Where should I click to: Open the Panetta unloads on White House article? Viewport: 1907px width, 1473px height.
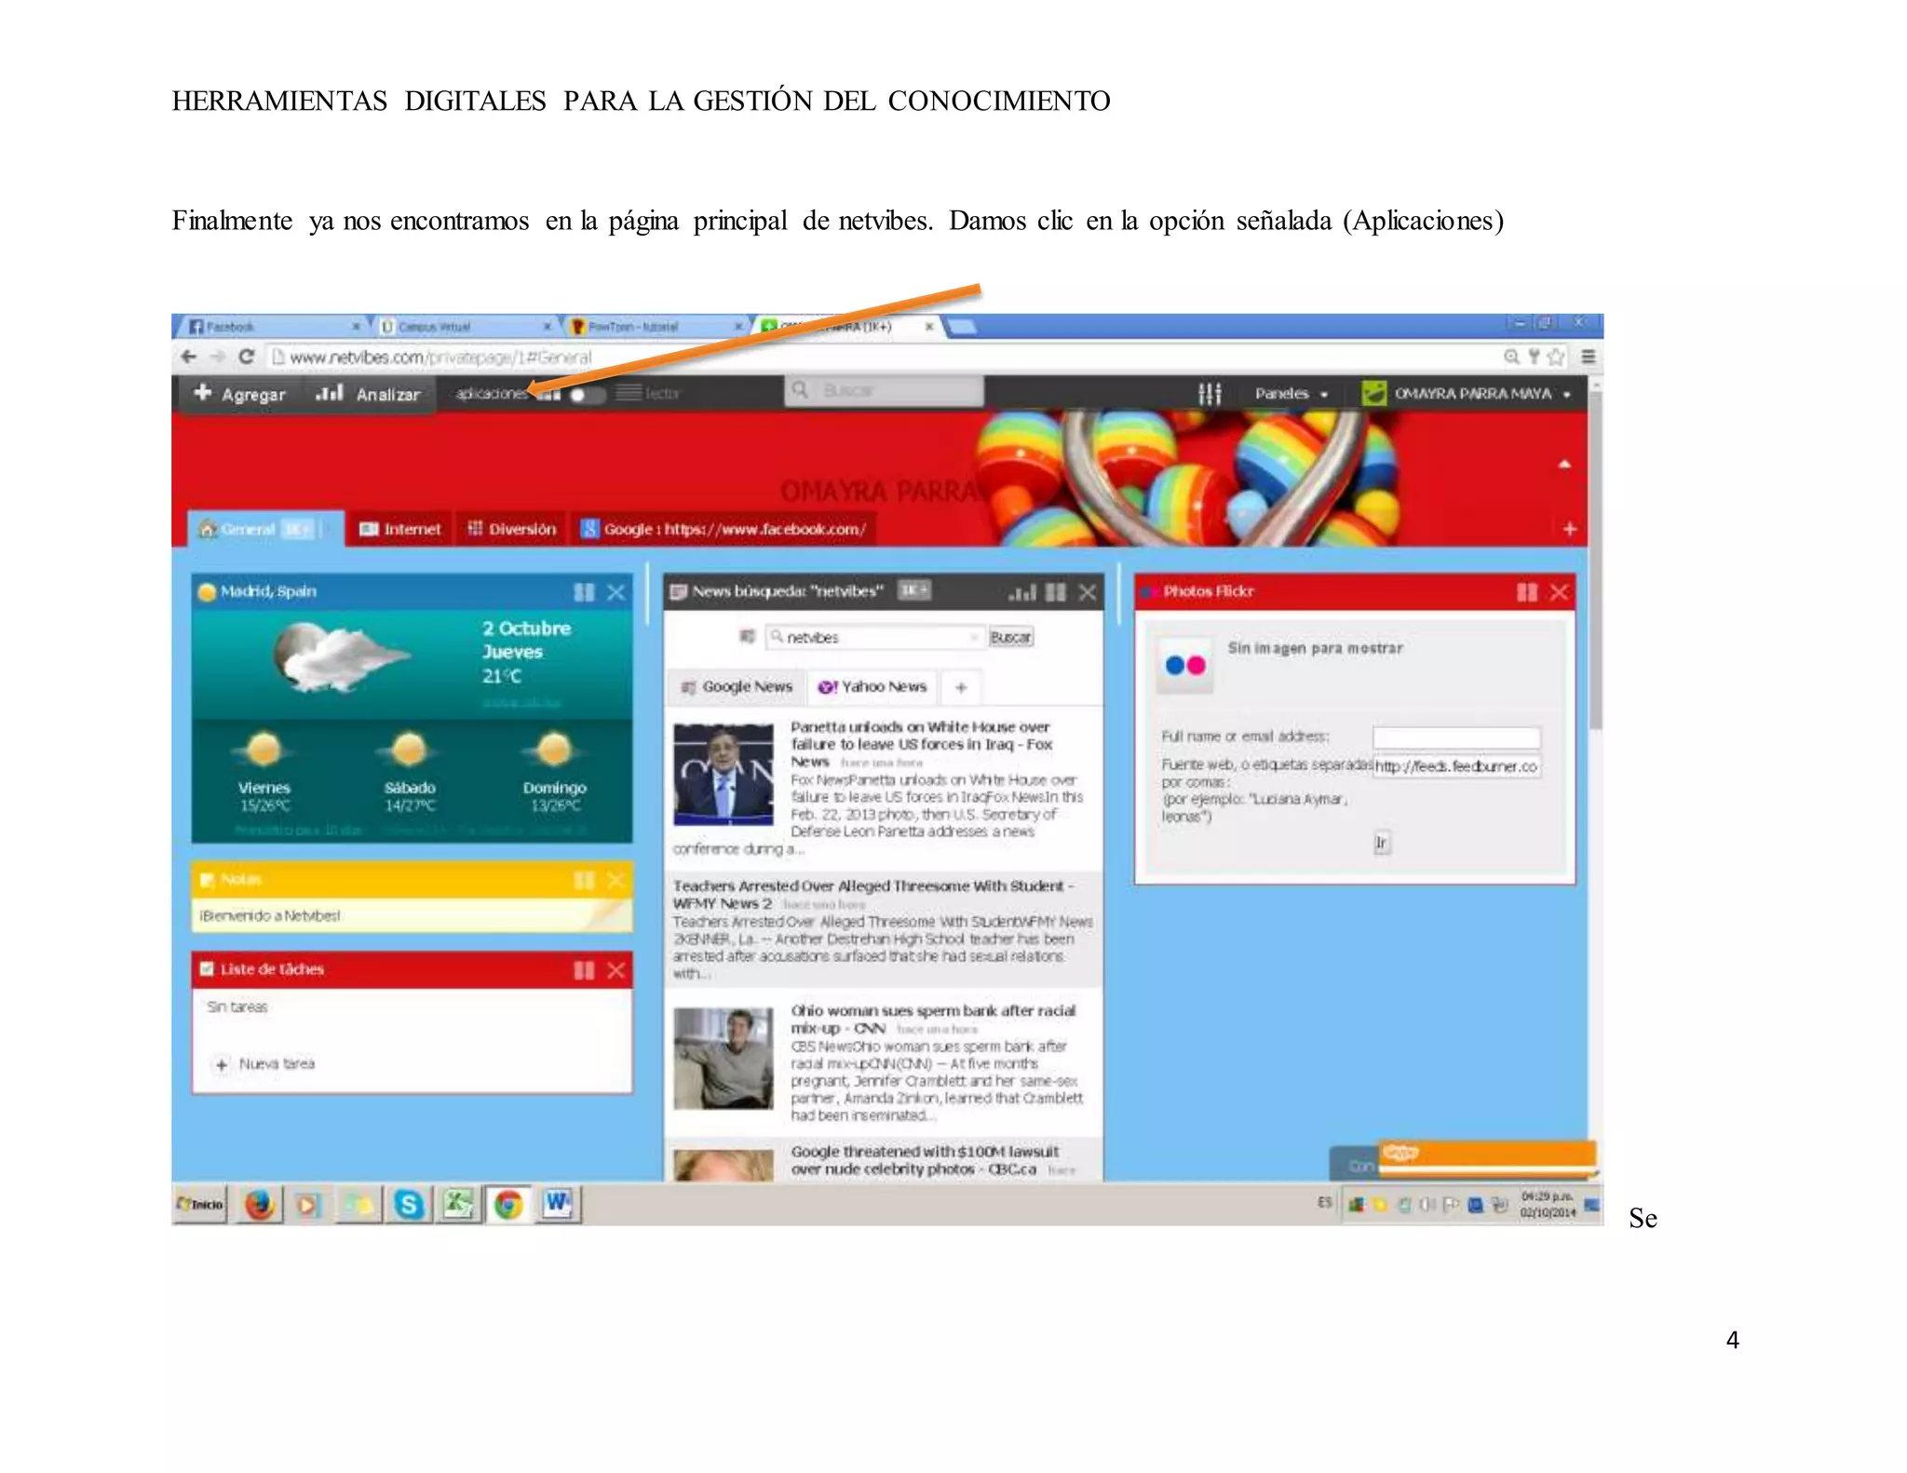pyautogui.click(x=921, y=744)
